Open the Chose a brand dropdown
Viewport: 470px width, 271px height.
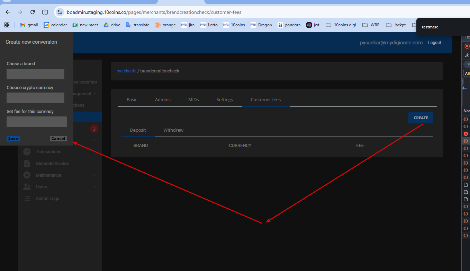point(35,74)
